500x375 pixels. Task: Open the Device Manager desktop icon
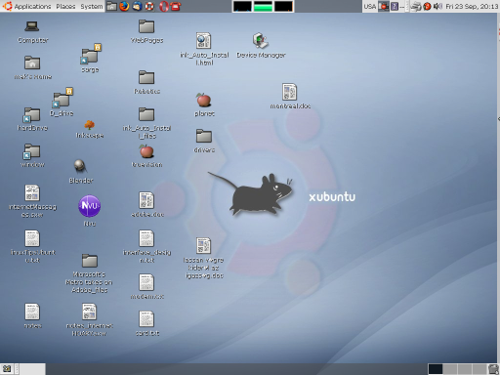pos(261,45)
